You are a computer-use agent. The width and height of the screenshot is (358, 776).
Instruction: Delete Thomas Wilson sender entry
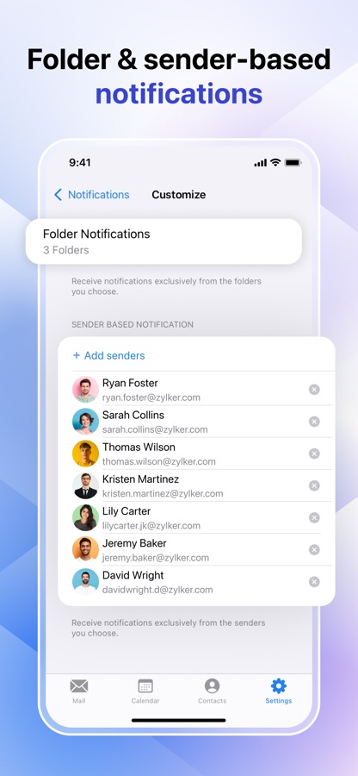coord(314,454)
